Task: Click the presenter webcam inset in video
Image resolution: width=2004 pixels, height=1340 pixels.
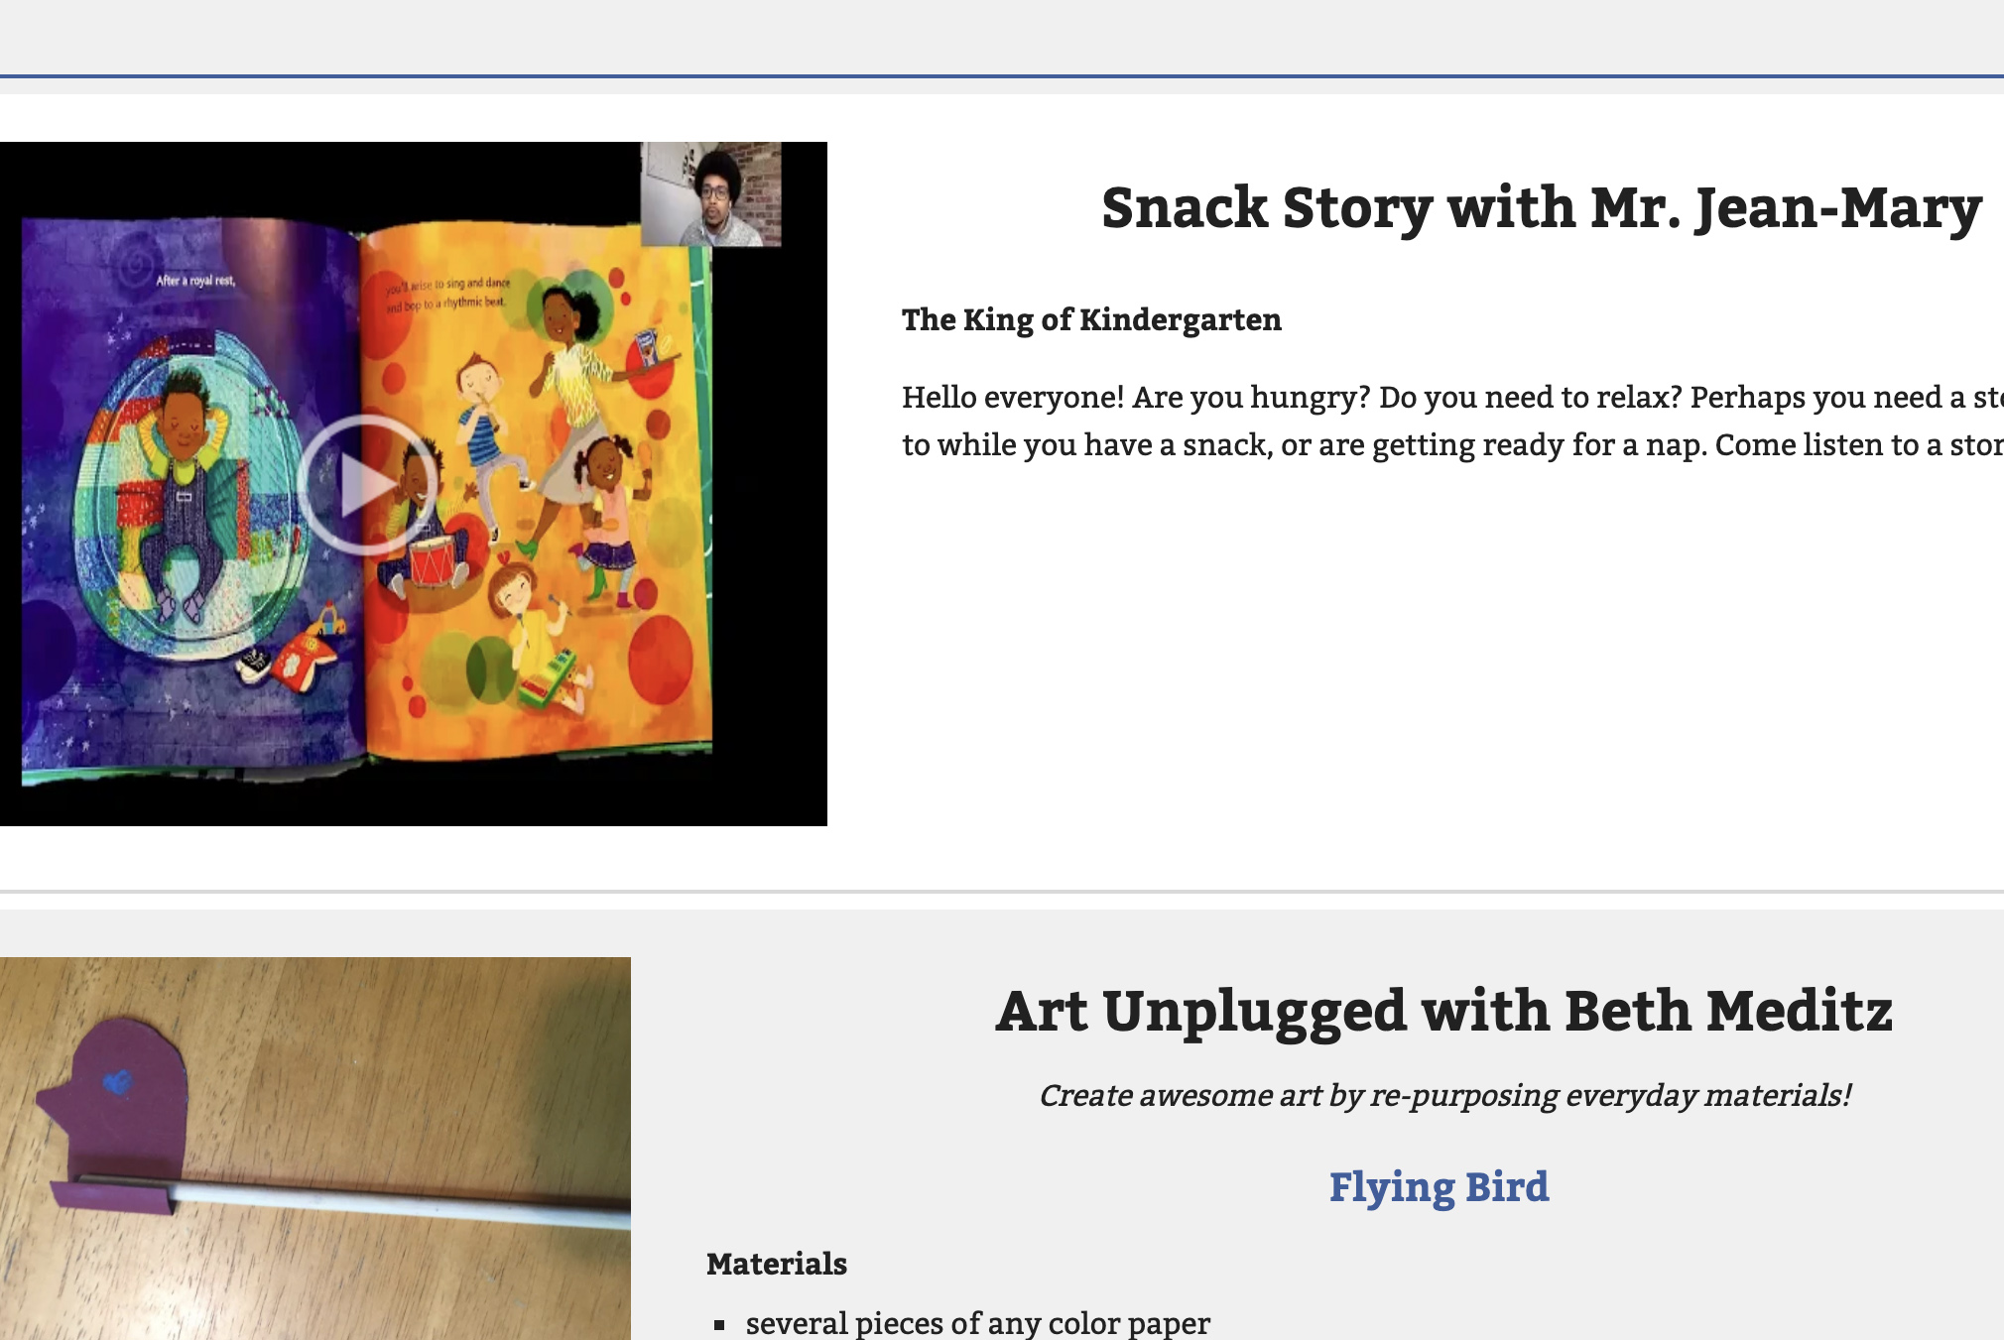Action: click(710, 194)
